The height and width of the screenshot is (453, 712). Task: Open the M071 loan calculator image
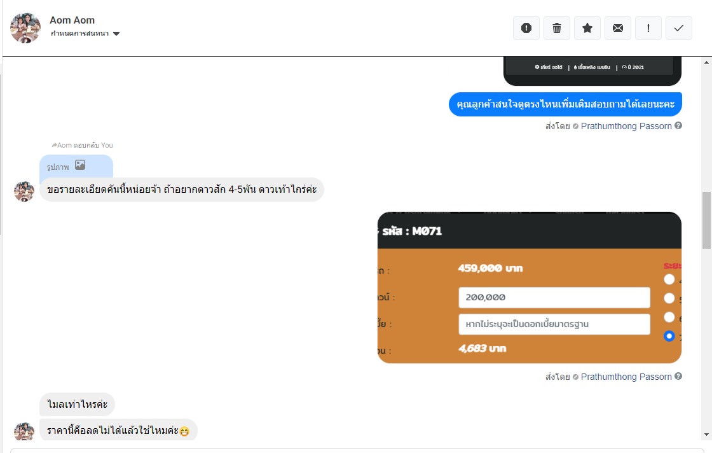(x=529, y=288)
